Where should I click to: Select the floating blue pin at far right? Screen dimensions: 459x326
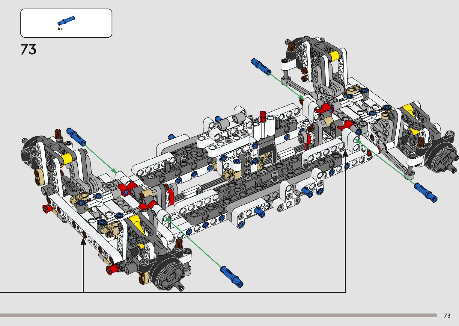(x=426, y=192)
